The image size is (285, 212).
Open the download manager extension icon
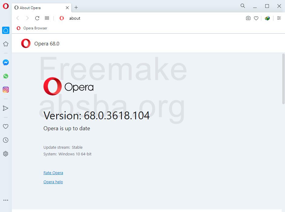[x=267, y=18]
